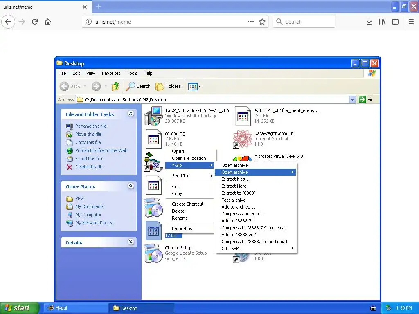Open the Views dropdown button
Viewport: 419px width, 314px height.
(194, 86)
